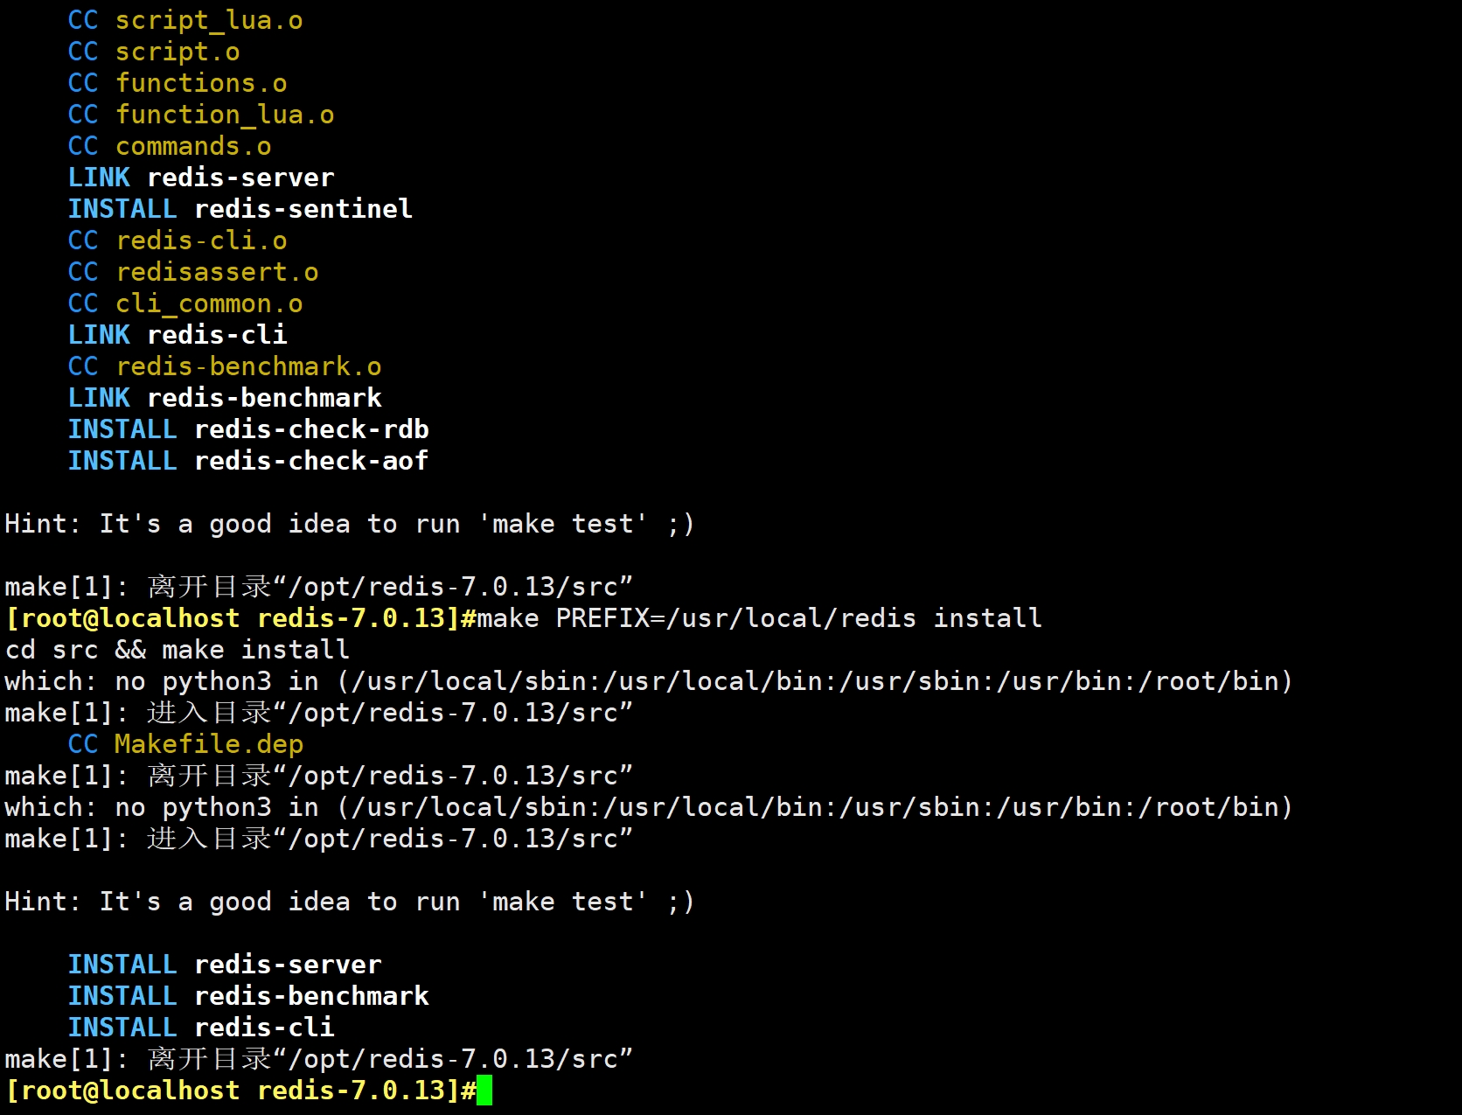Click the 'LINK redis-server' output line
Screen dimensions: 1462x1115
coord(201,178)
